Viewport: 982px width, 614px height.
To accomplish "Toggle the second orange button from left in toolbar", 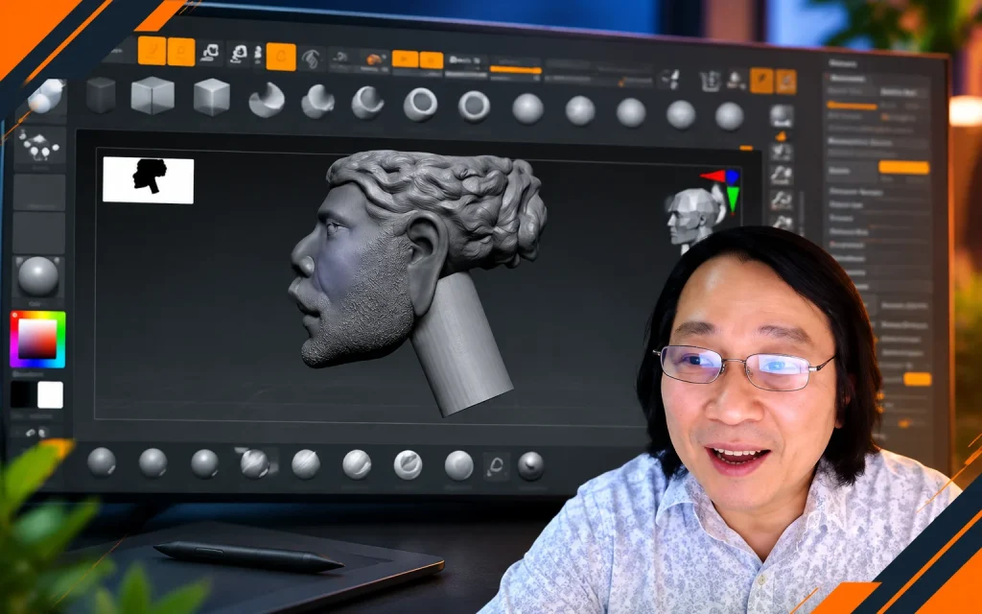I will click(x=181, y=52).
